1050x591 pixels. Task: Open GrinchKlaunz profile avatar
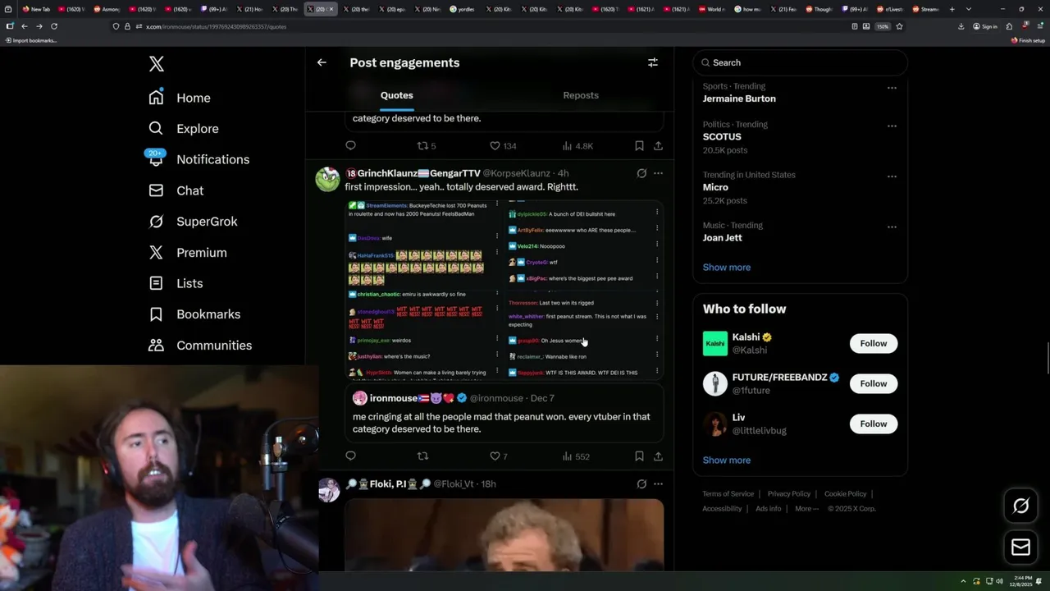pyautogui.click(x=327, y=179)
